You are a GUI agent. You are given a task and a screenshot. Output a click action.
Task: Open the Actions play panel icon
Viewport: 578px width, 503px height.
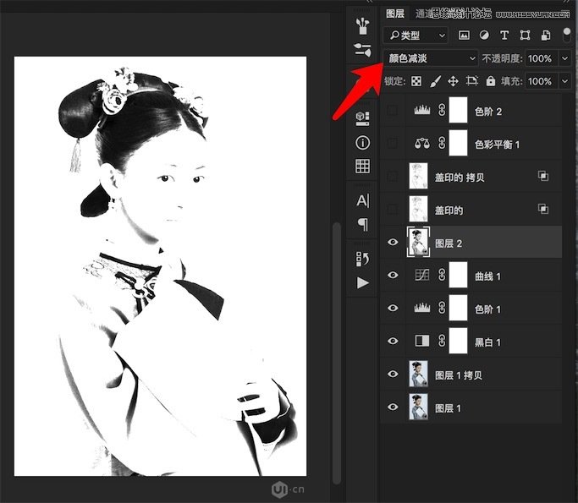363,283
